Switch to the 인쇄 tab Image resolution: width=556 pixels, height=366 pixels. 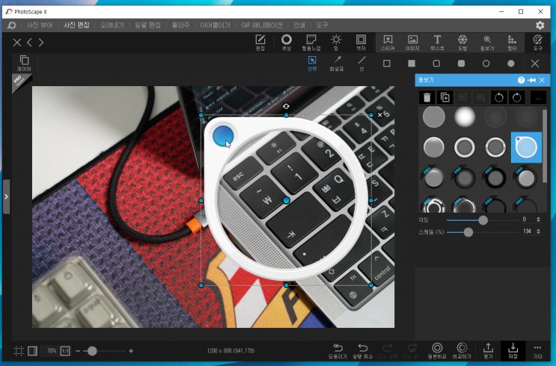(x=299, y=25)
